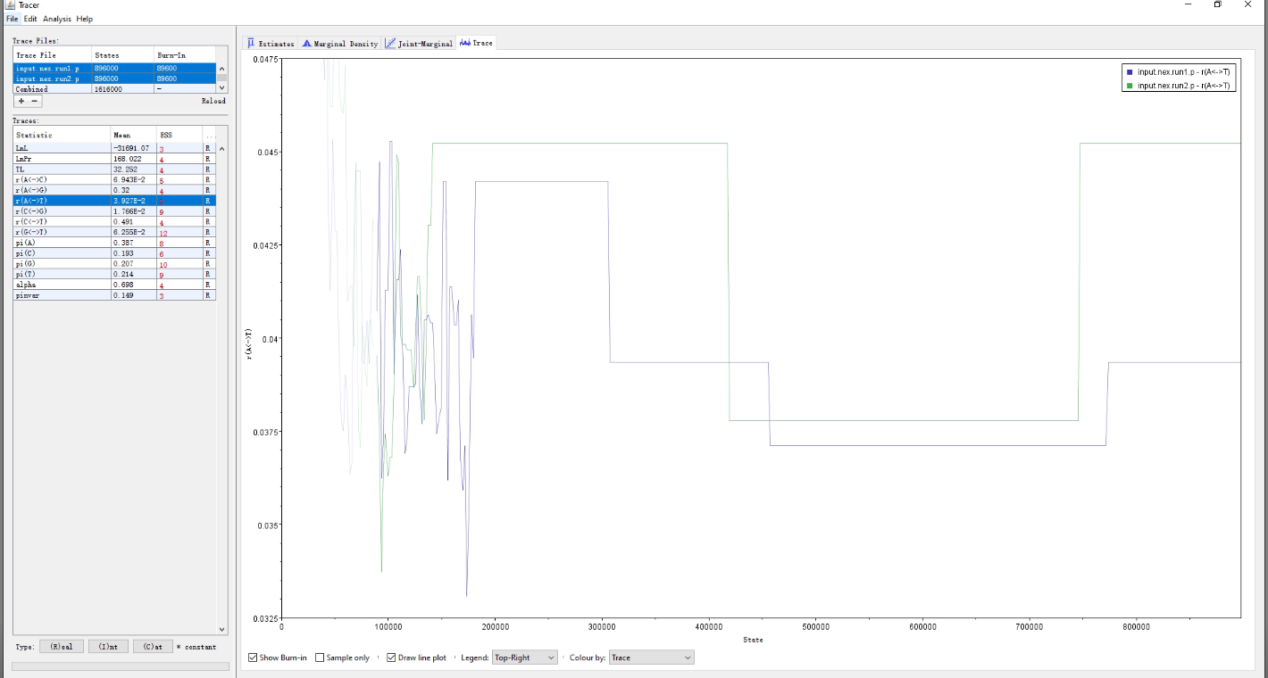Click the (R)eal type filter button
The image size is (1268, 678).
62,646
